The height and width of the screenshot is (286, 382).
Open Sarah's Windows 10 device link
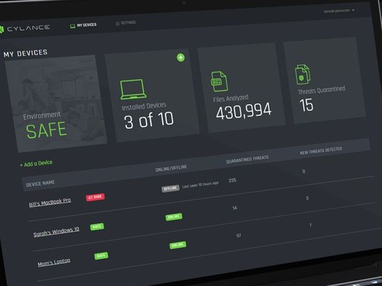click(56, 232)
